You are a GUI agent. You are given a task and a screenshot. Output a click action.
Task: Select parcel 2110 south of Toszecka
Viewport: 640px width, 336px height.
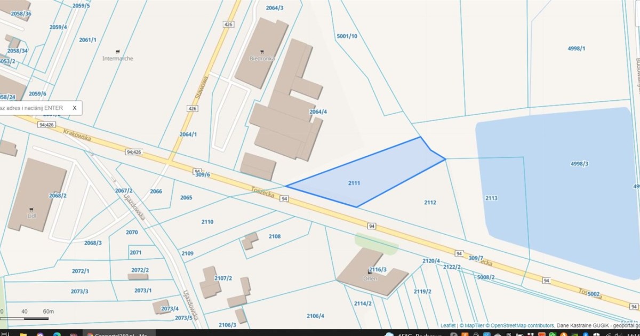click(x=207, y=222)
